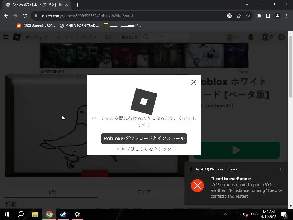
Task: Open File Explorer from the taskbar
Action: click(35, 214)
